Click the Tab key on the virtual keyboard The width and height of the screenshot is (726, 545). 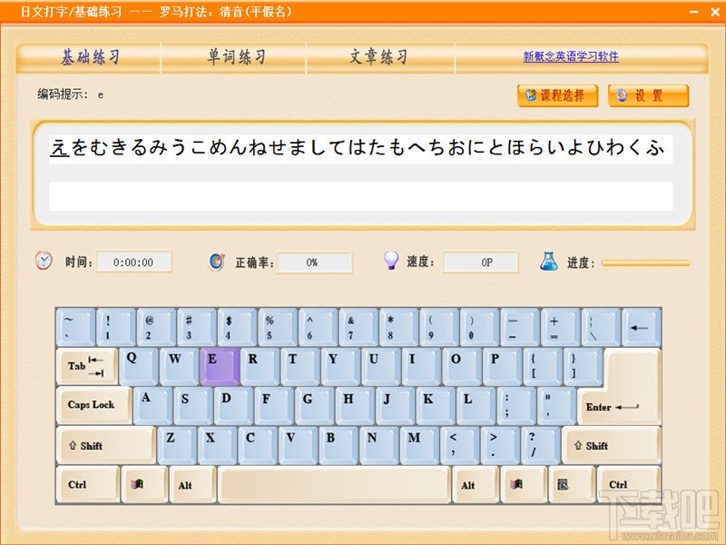(x=87, y=367)
